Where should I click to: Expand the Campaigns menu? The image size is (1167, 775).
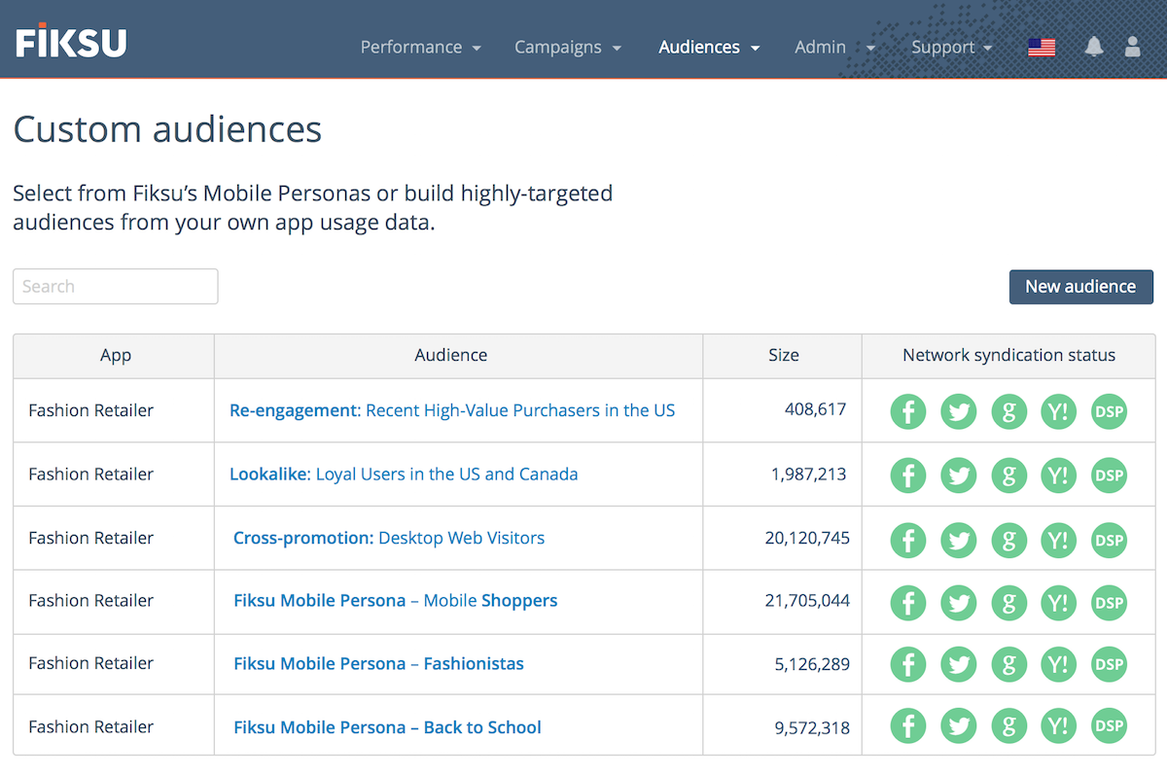pyautogui.click(x=568, y=47)
